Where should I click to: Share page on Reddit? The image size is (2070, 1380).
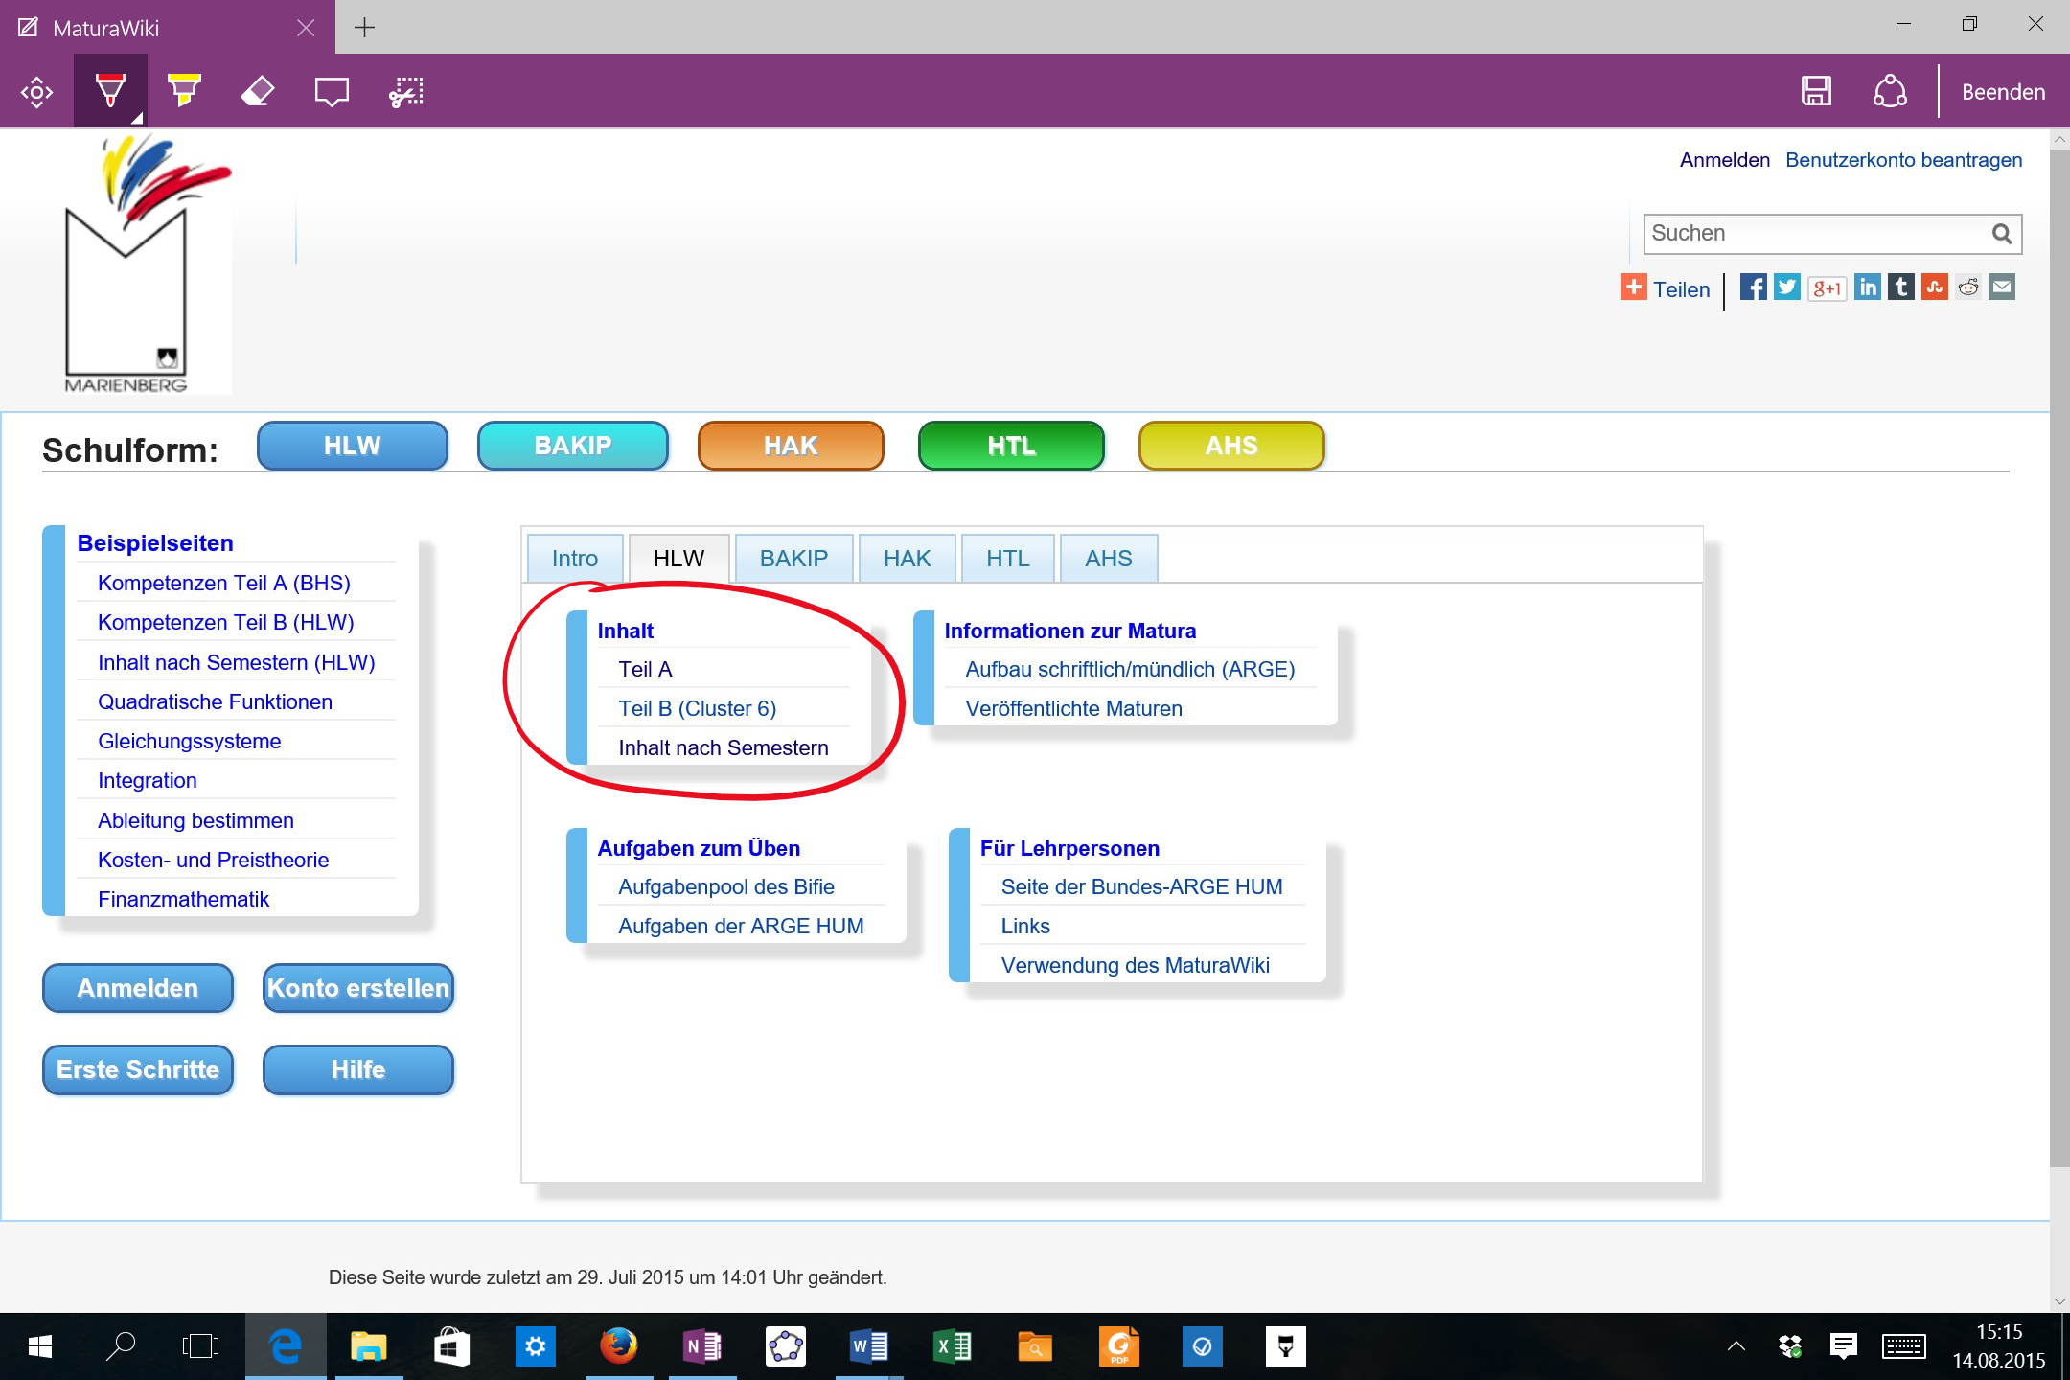(1968, 287)
